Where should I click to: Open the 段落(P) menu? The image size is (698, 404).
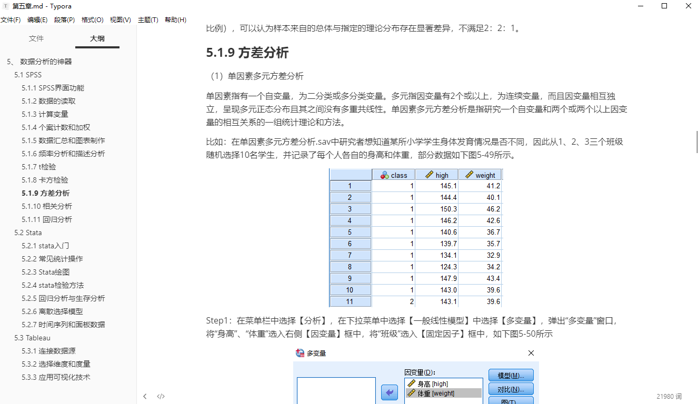tap(65, 19)
